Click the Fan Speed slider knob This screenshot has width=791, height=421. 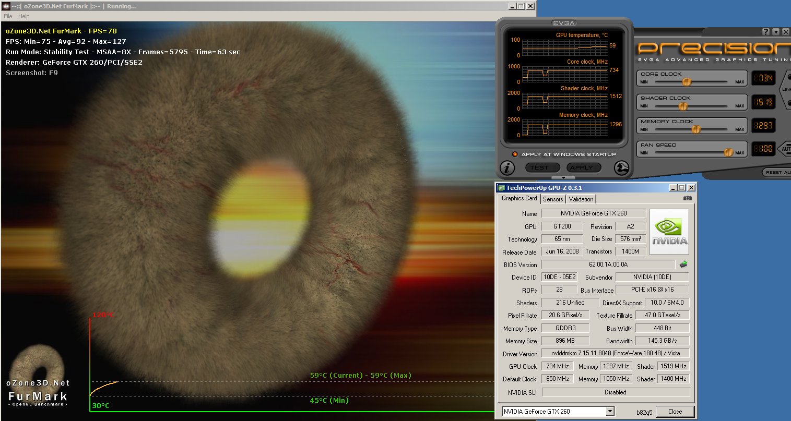(x=728, y=152)
